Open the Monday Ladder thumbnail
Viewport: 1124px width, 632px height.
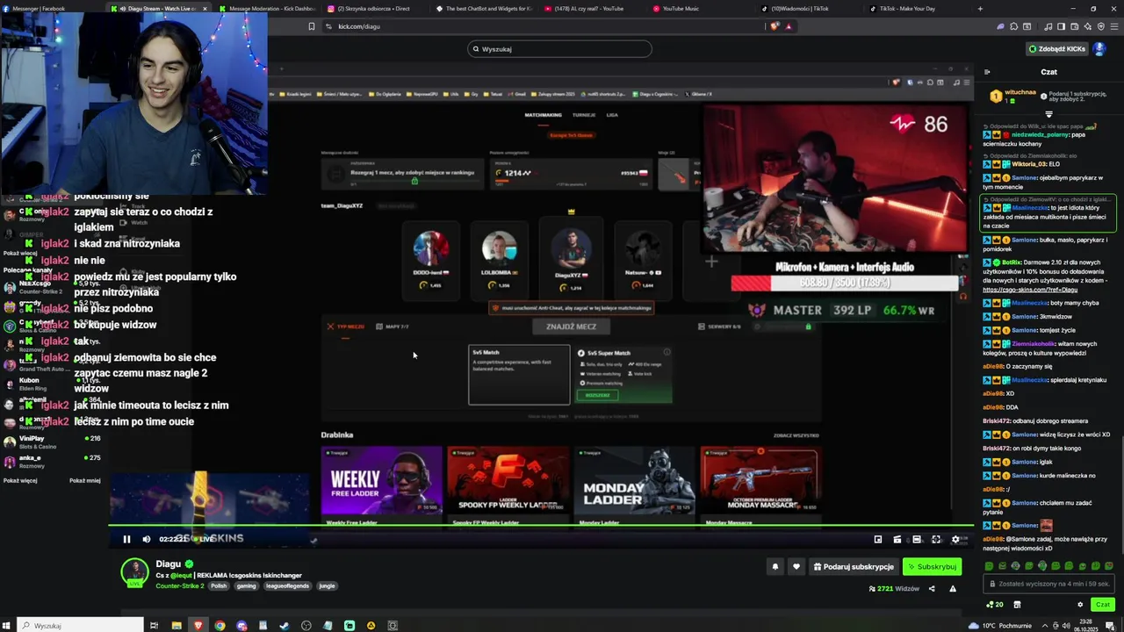634,480
